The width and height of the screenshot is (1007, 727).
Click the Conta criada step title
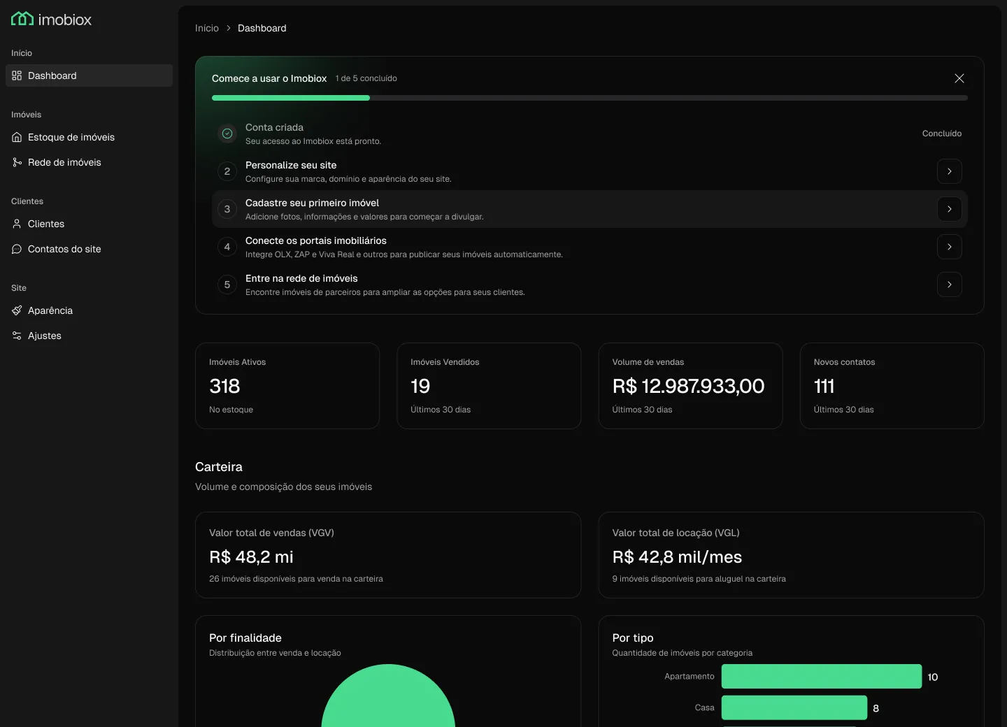[x=274, y=127]
